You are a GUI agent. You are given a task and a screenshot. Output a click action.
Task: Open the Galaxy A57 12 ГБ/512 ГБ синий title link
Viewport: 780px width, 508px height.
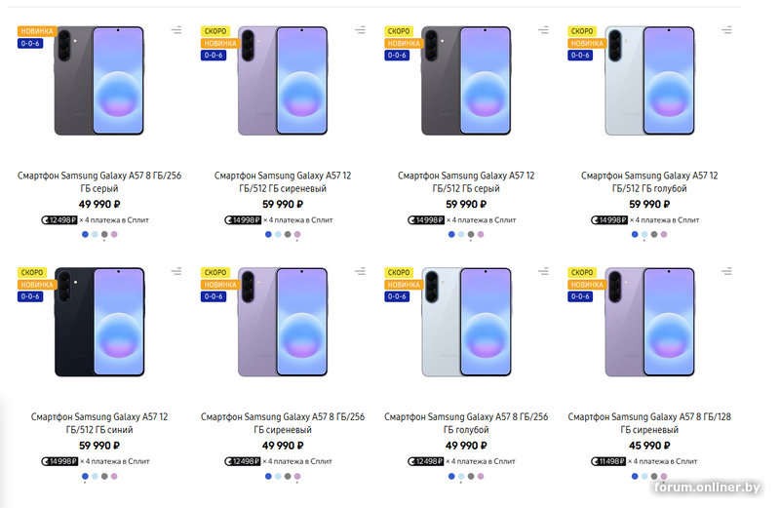coord(97,422)
